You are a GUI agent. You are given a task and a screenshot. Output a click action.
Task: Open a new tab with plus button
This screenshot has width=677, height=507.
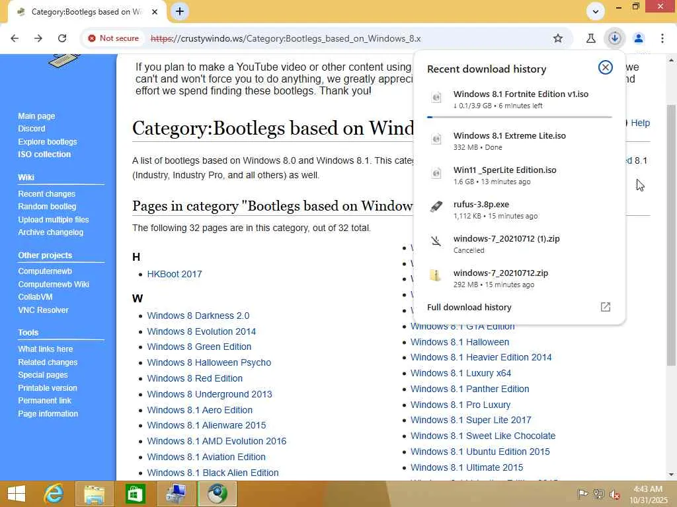(180, 12)
